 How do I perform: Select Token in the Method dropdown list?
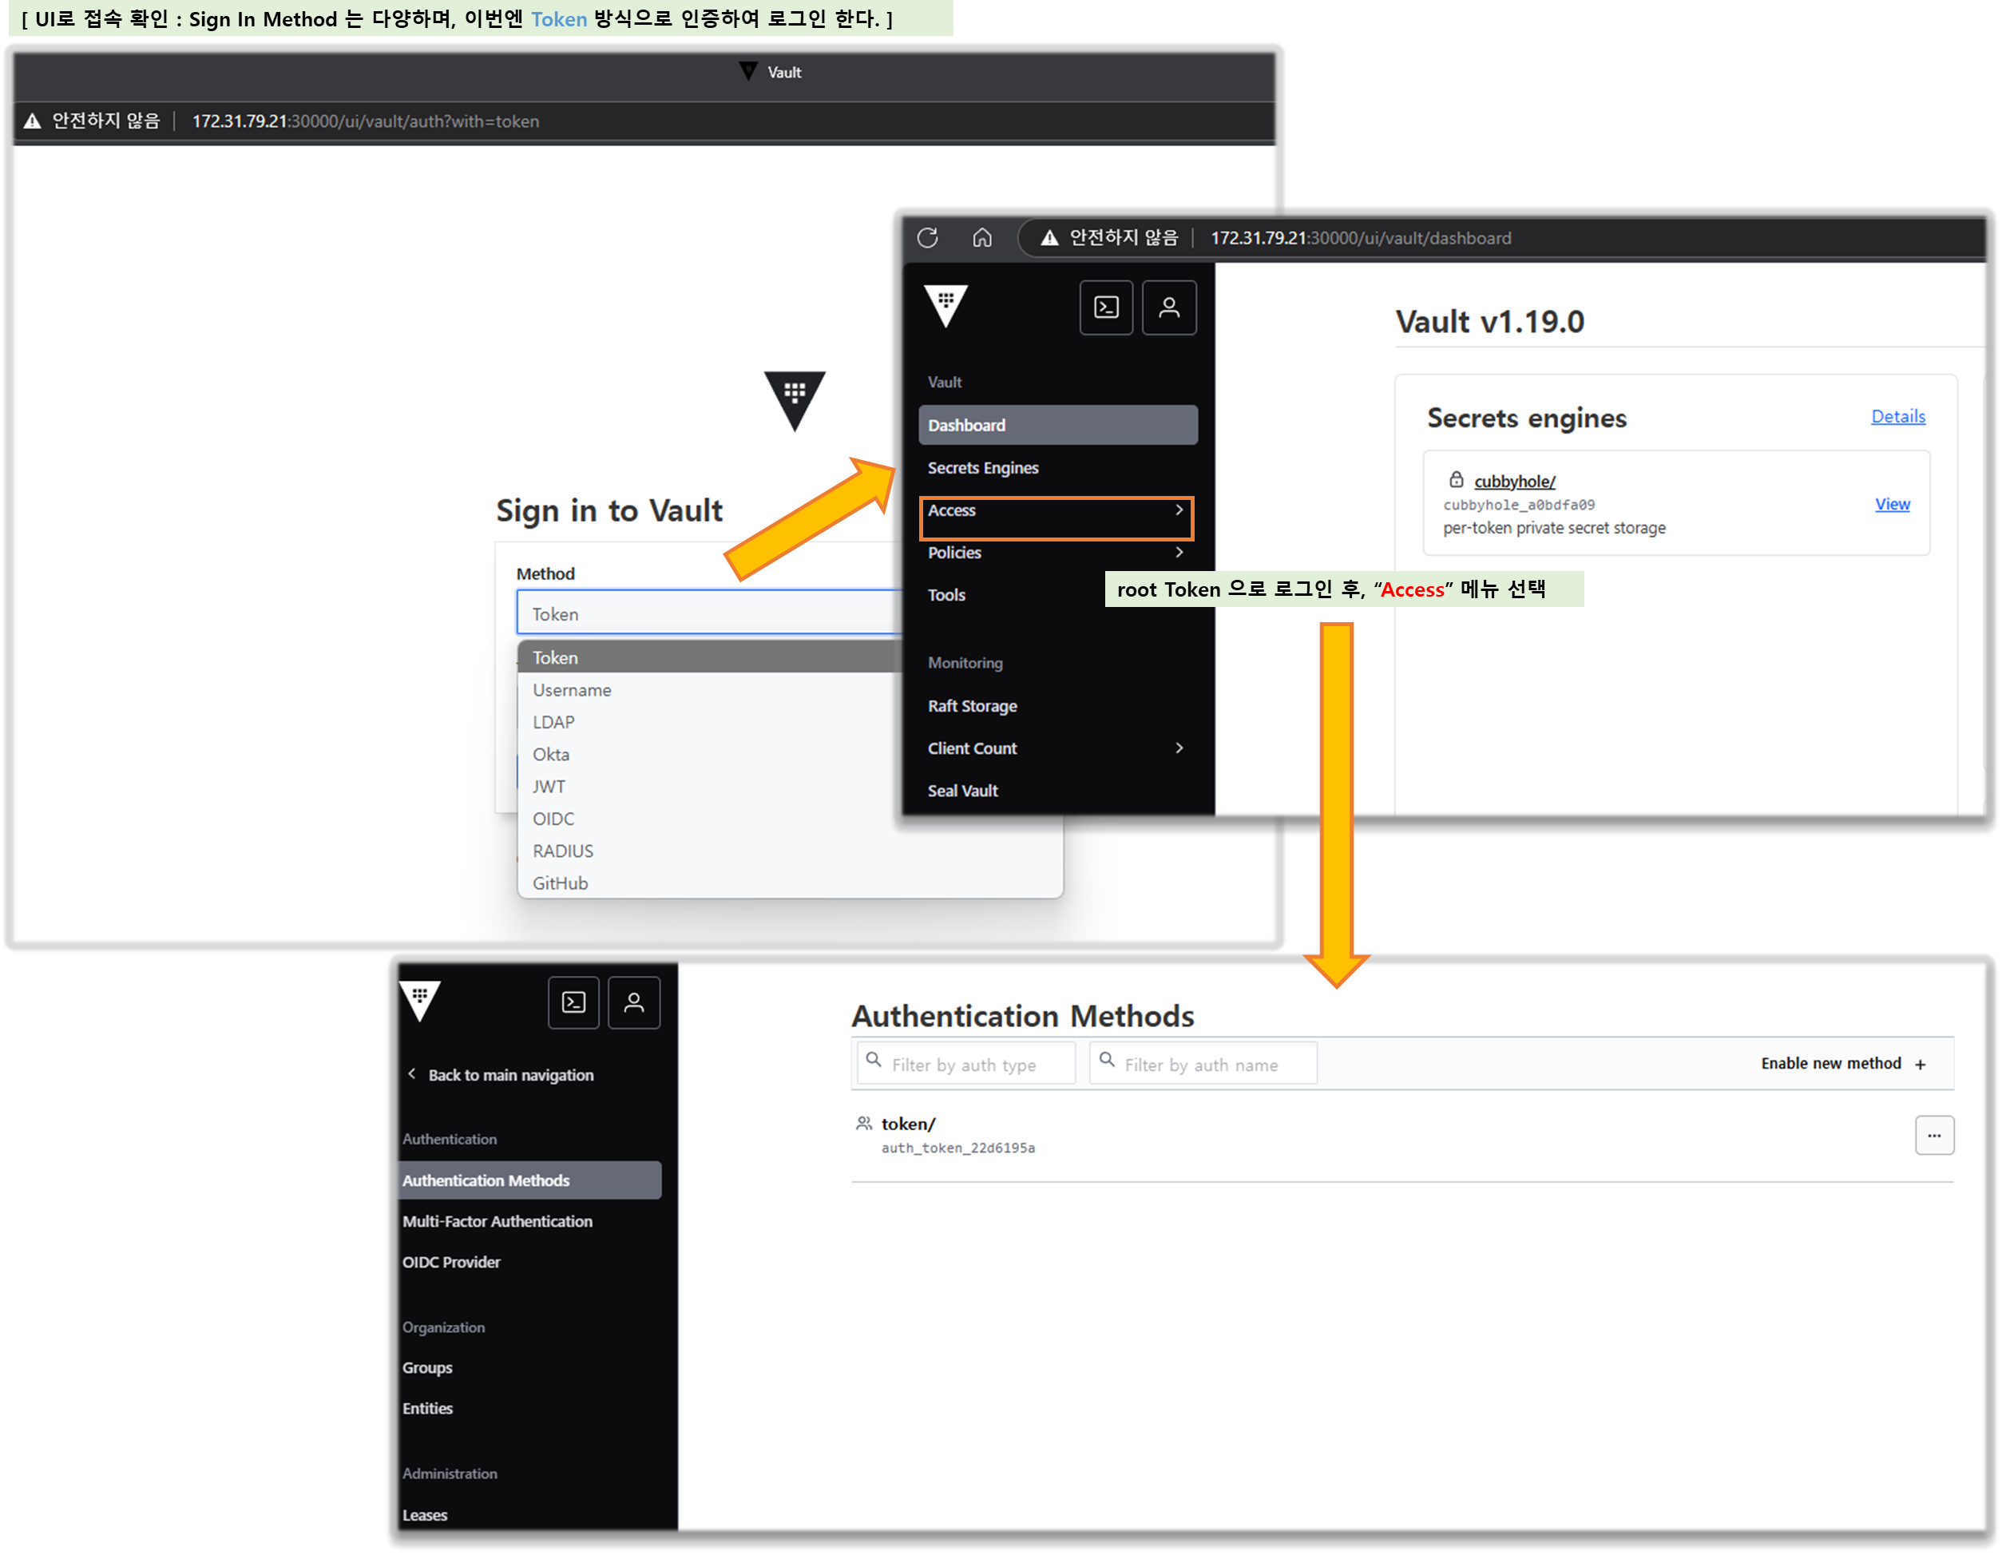point(709,657)
